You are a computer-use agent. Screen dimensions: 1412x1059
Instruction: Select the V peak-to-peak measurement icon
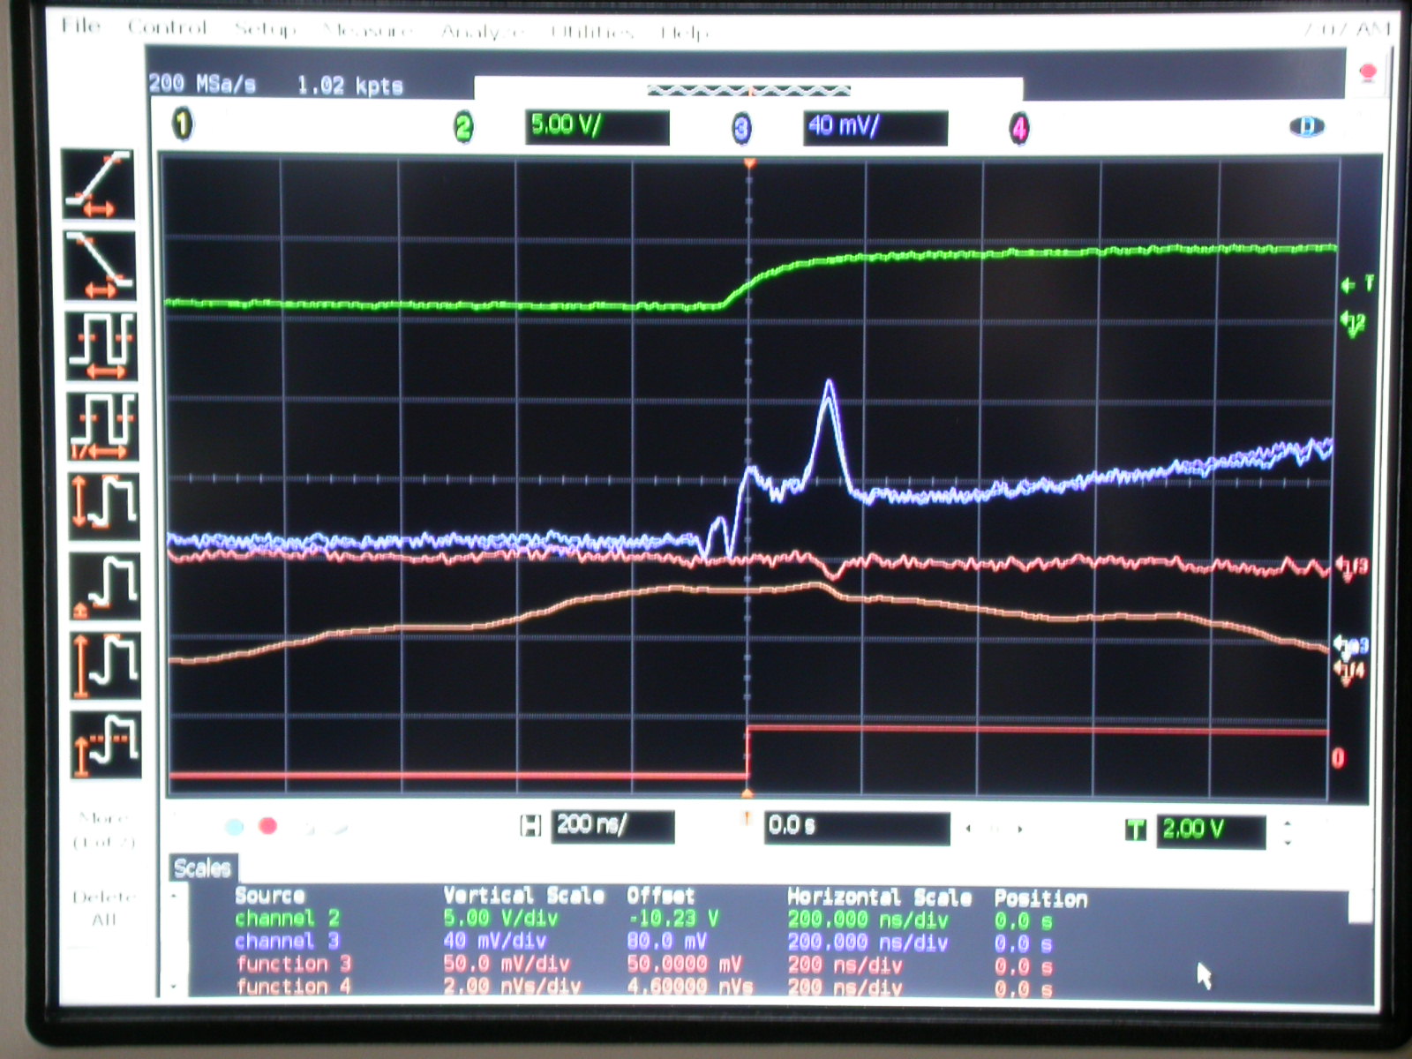(104, 505)
